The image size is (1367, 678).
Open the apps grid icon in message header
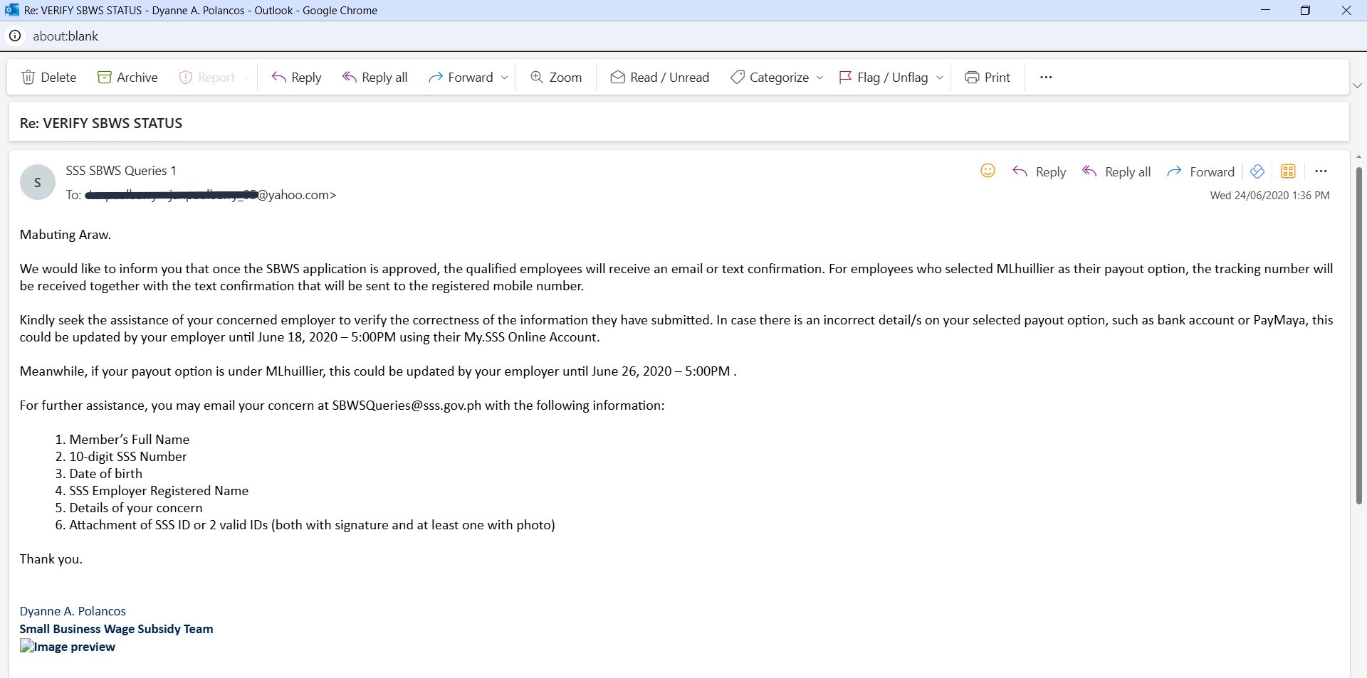click(x=1288, y=171)
